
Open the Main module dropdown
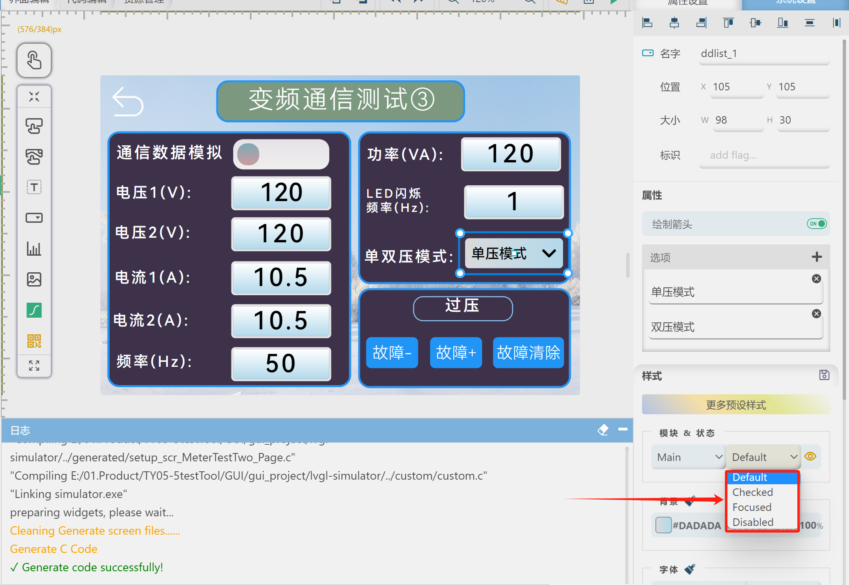(689, 457)
